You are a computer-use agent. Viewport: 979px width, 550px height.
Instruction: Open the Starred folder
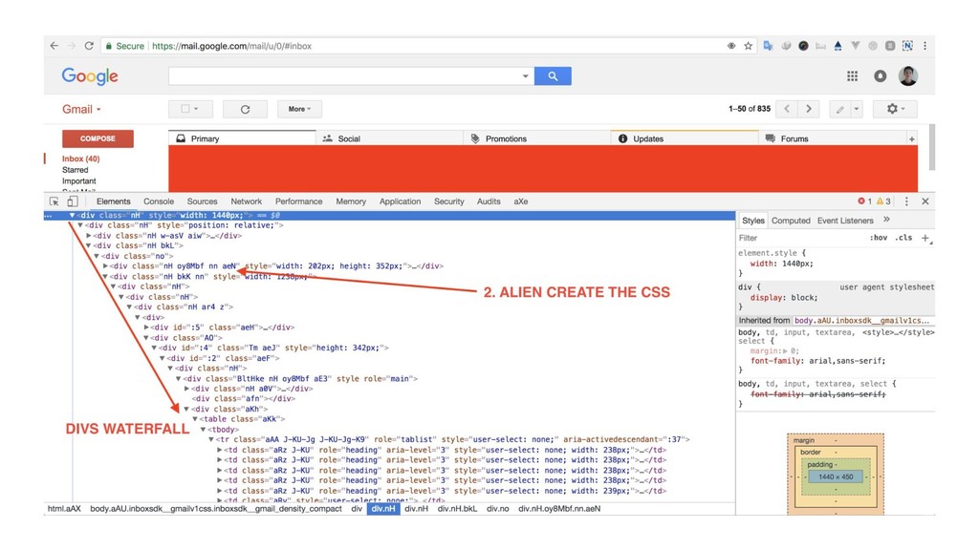click(75, 170)
